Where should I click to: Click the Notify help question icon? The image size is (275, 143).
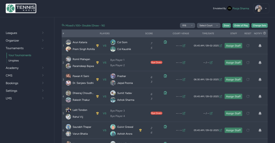(265, 33)
